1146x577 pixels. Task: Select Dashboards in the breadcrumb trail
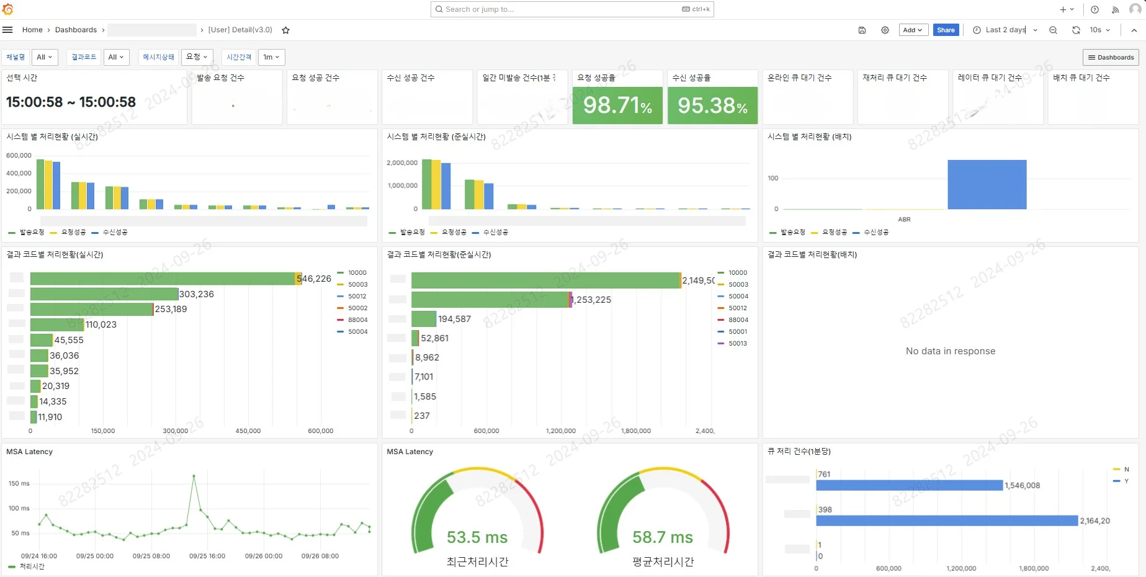pyautogui.click(x=76, y=30)
